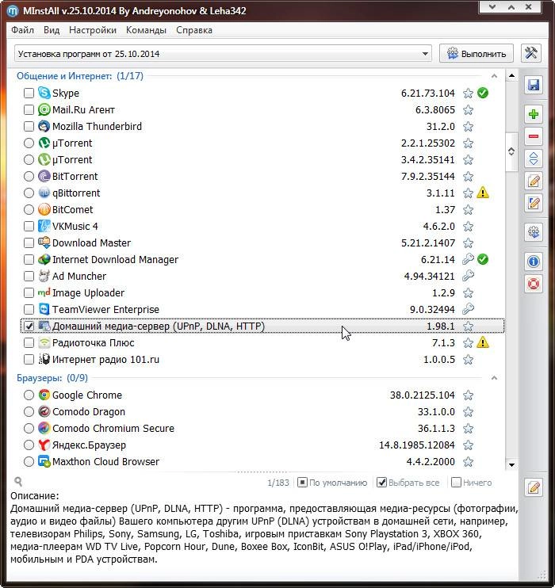
Task: Select the VKMusic 4 row
Action: tap(262, 226)
